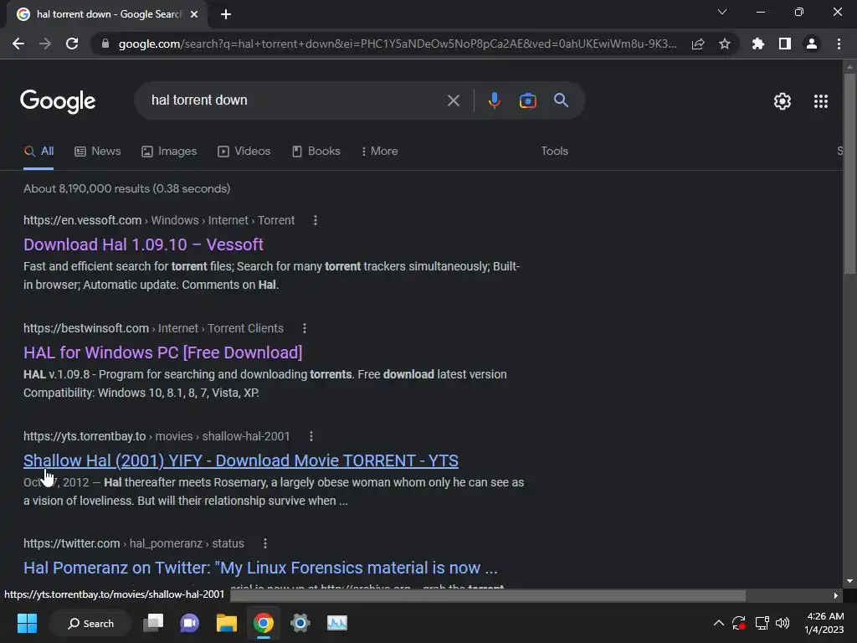Image resolution: width=857 pixels, height=643 pixels.
Task: Open Task View on the taskbar
Action: [153, 623]
